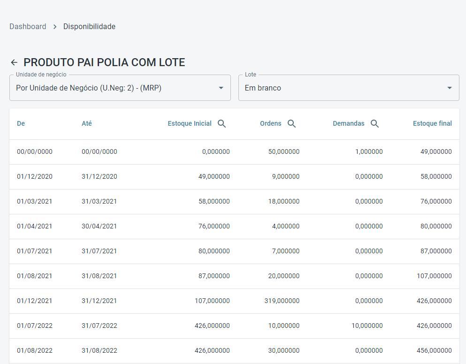The image size is (466, 364).
Task: Sort by Ordens column header
Action: coord(270,124)
